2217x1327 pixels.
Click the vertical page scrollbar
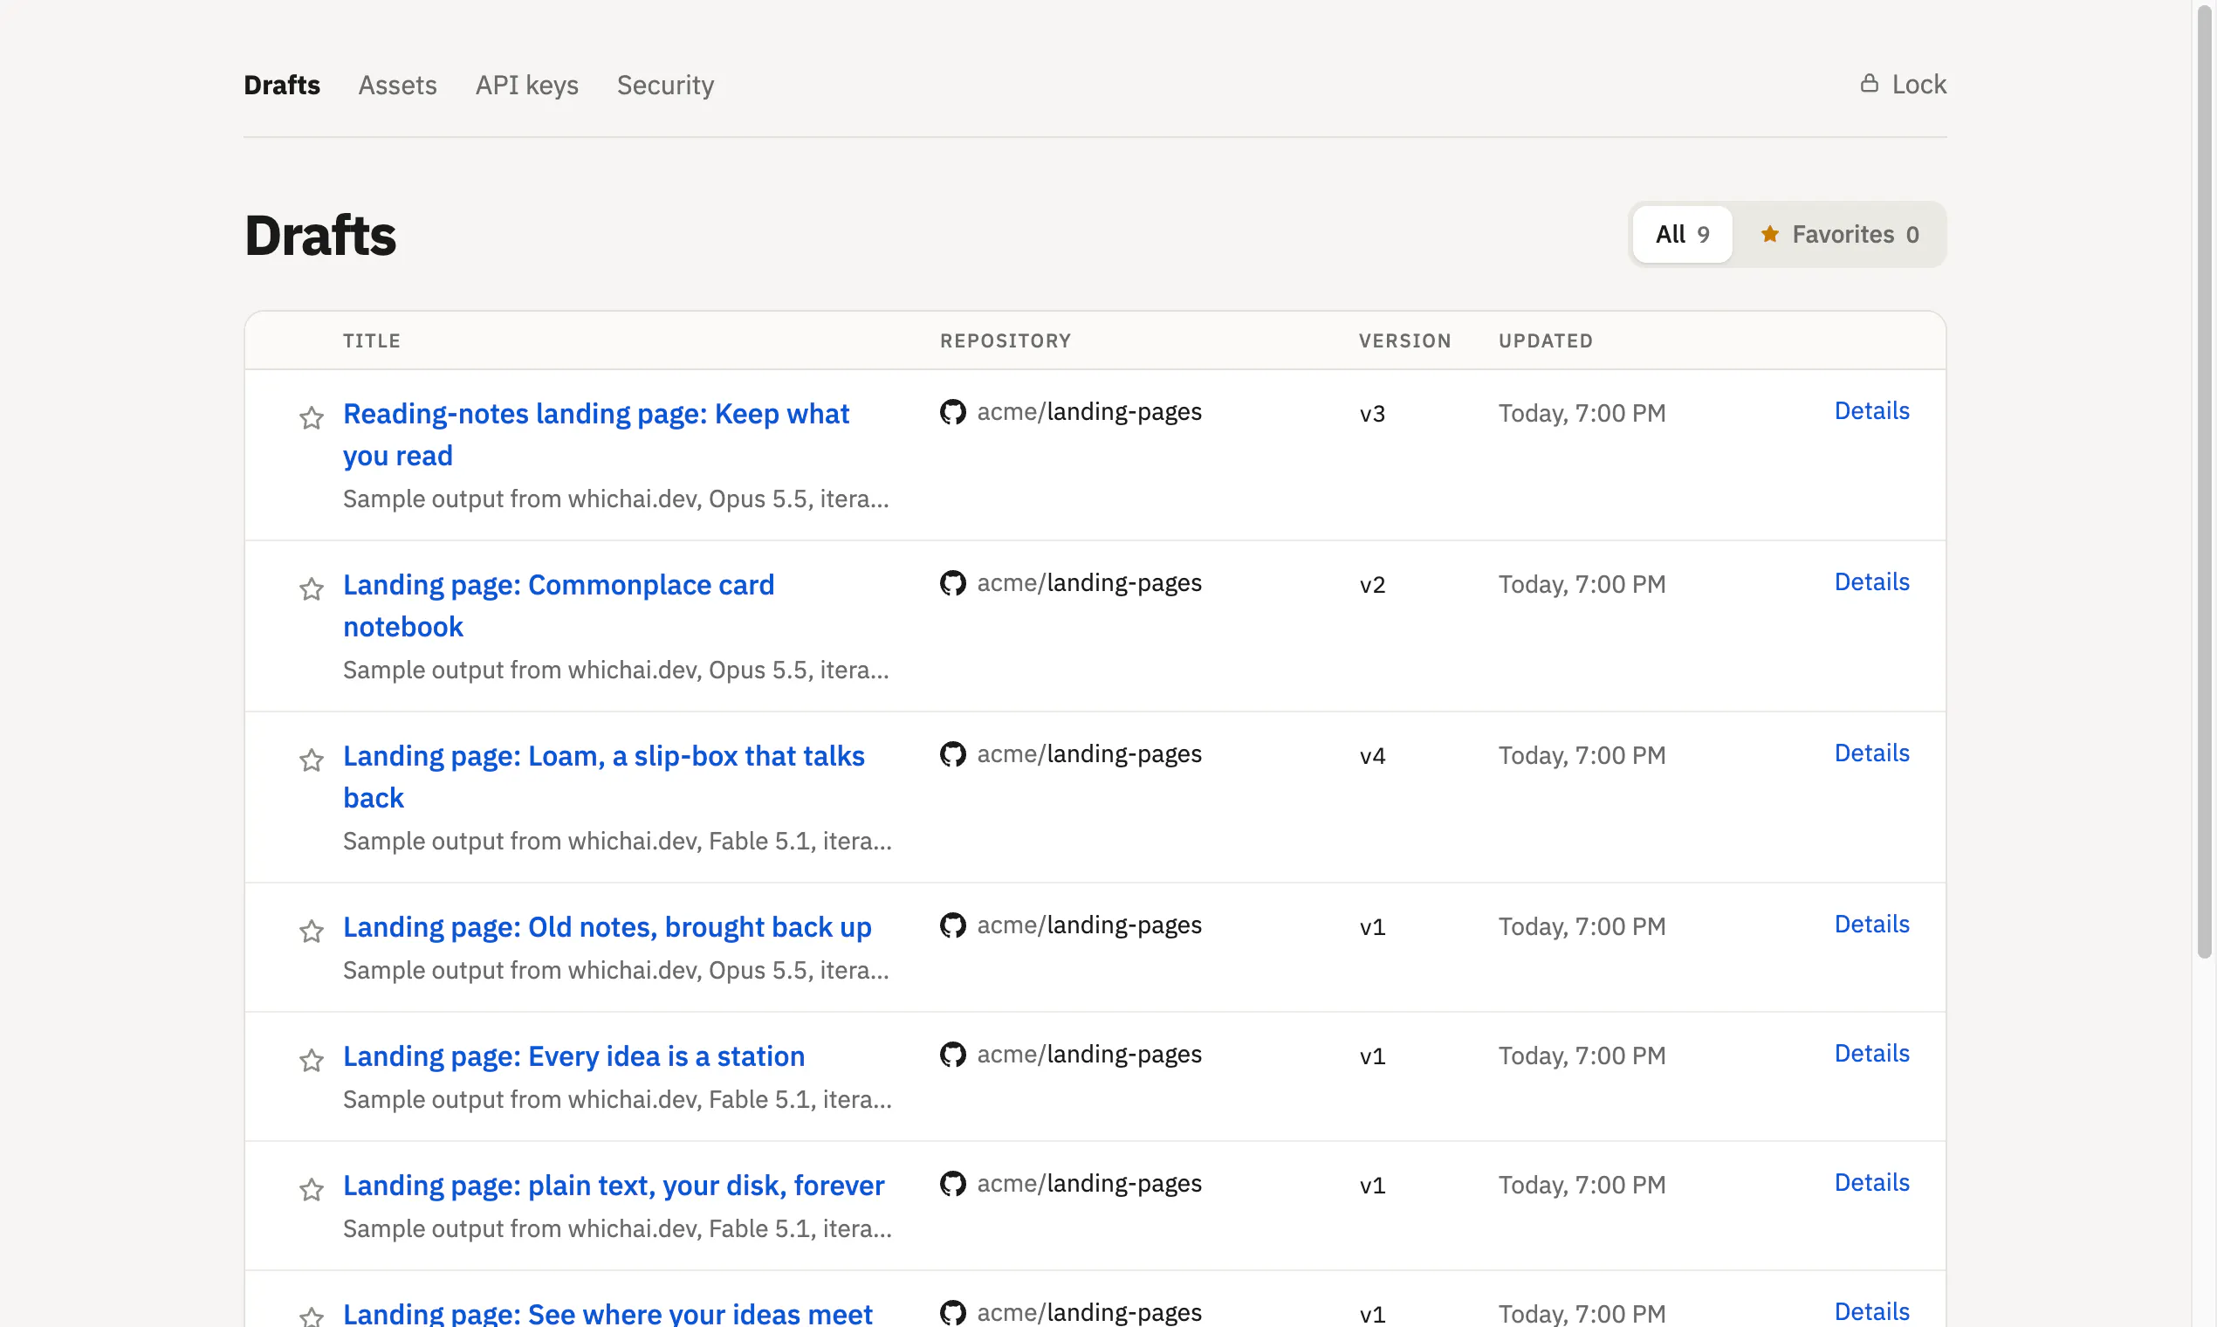(2206, 483)
